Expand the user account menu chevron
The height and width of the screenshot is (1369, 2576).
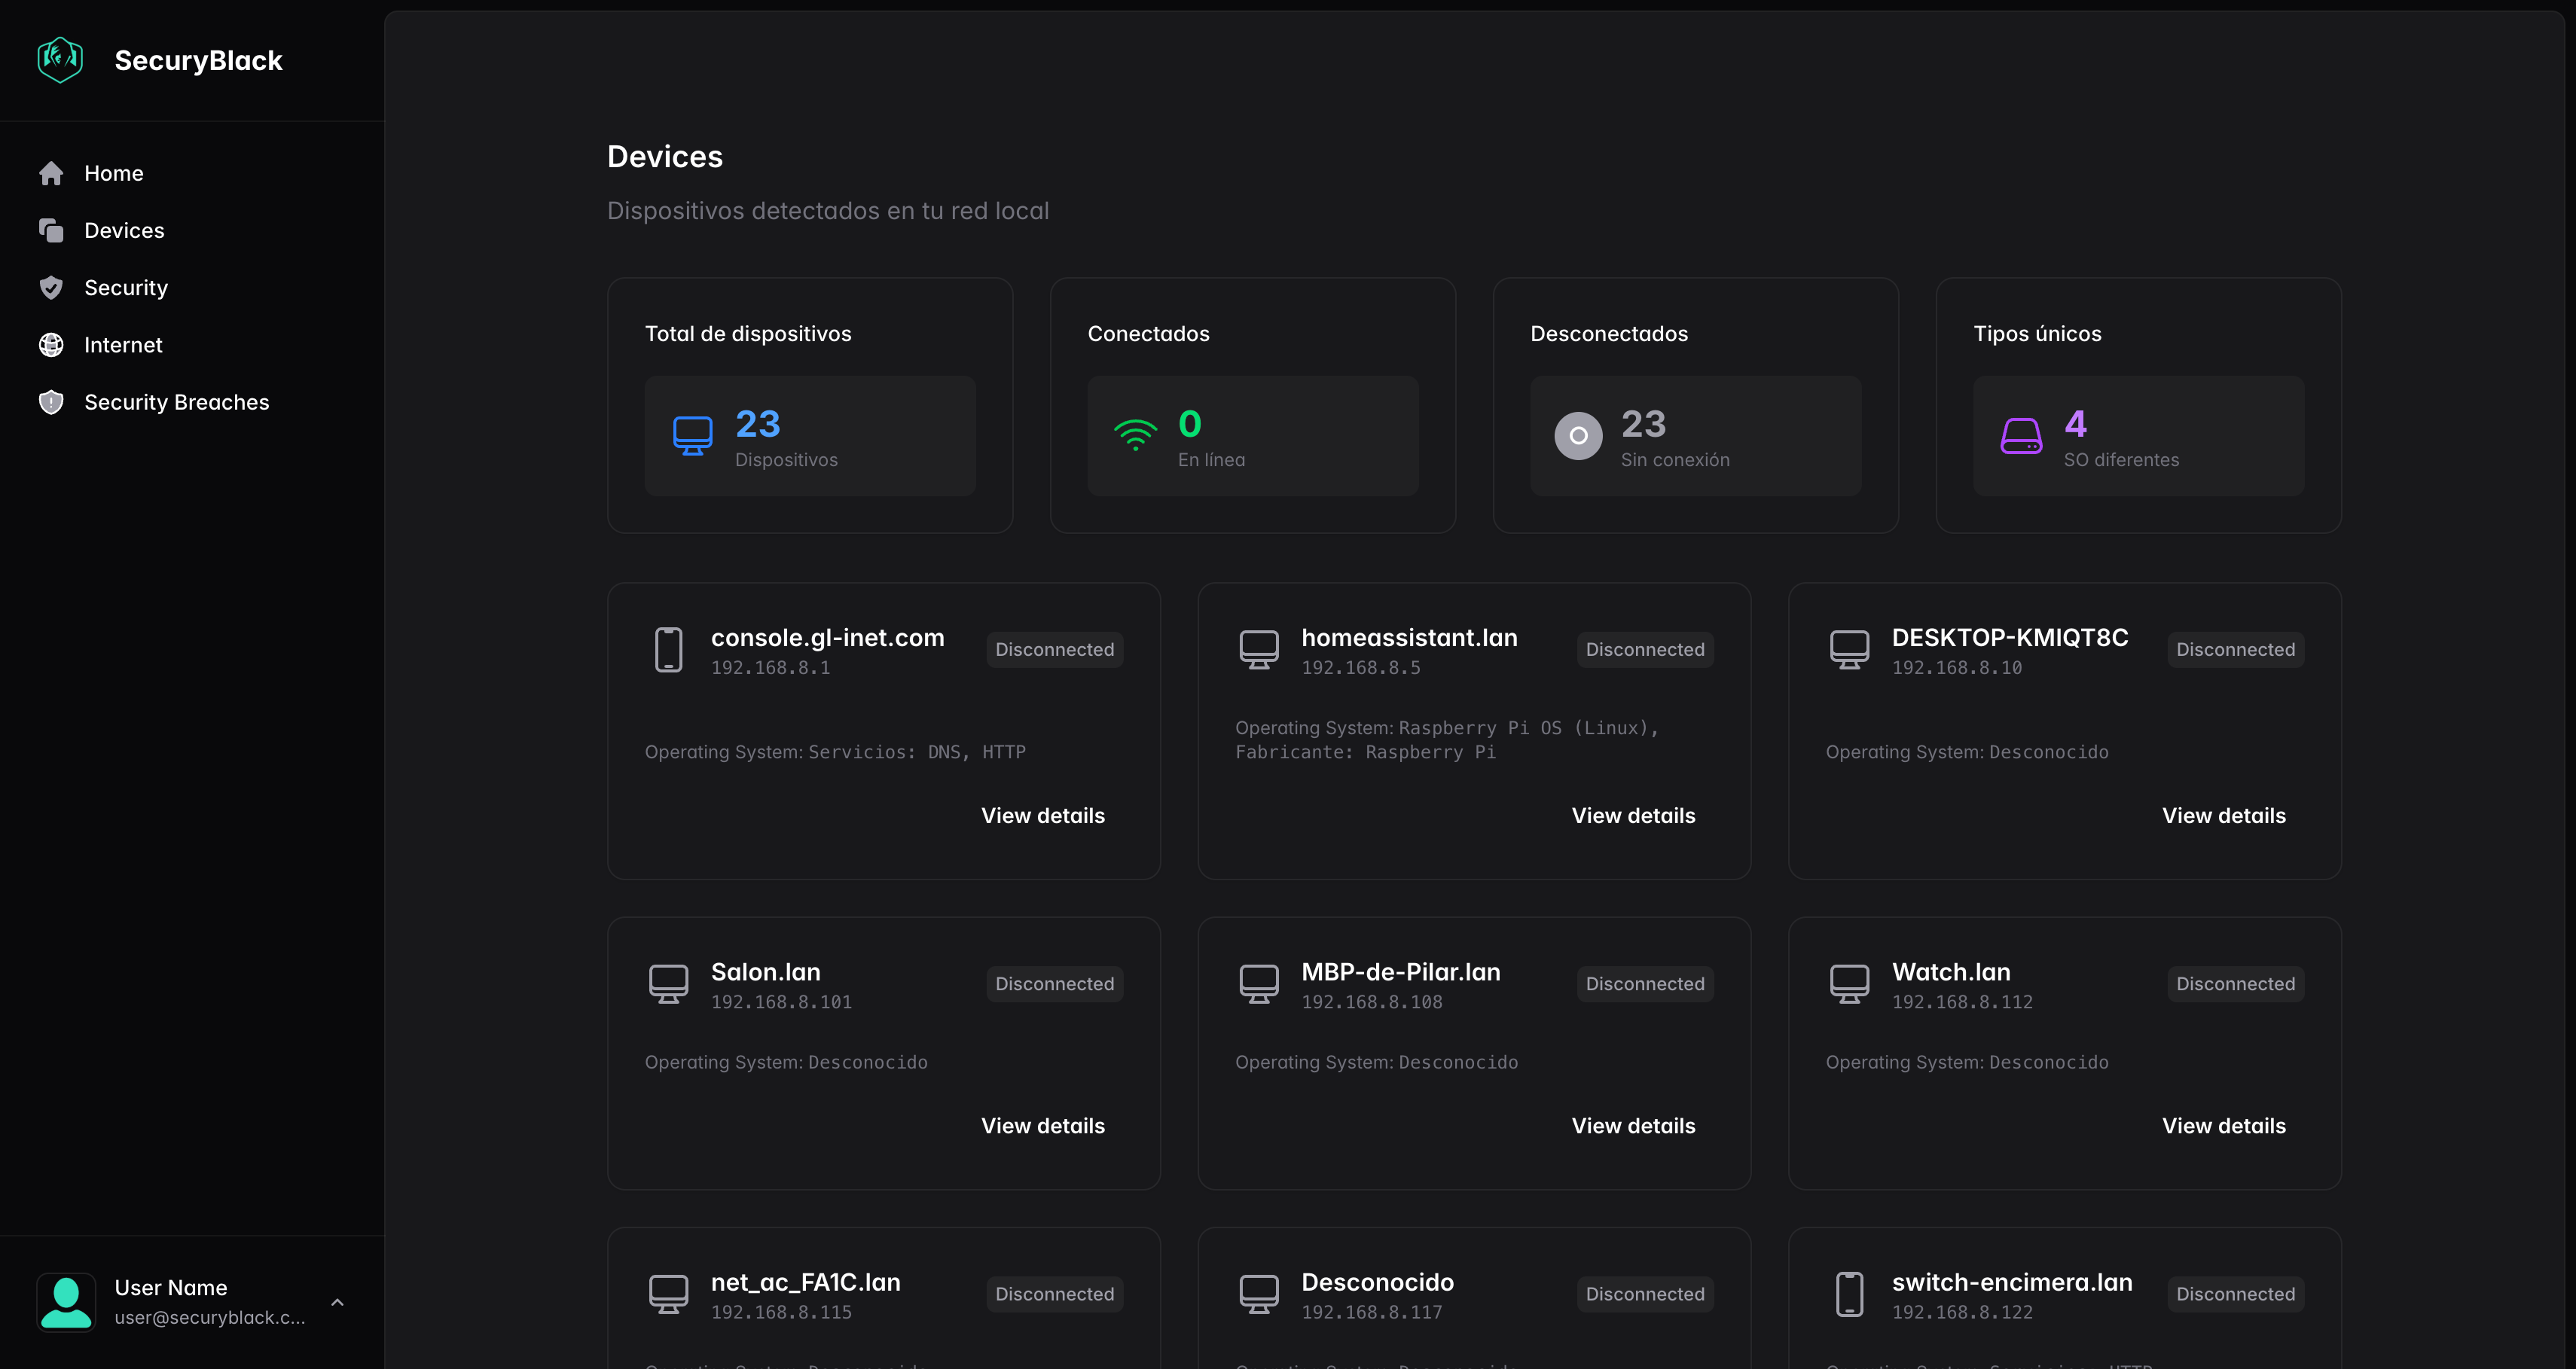[338, 1302]
